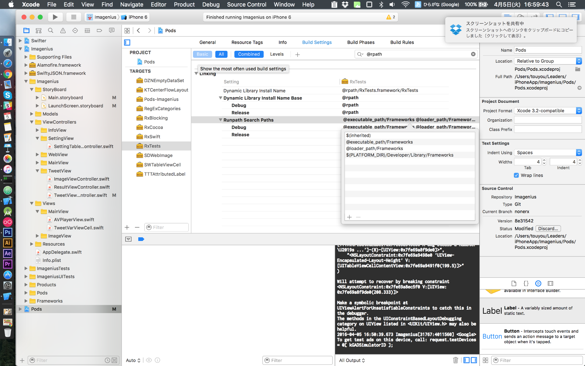
Task: Open the Build Phases tab
Action: tap(361, 42)
